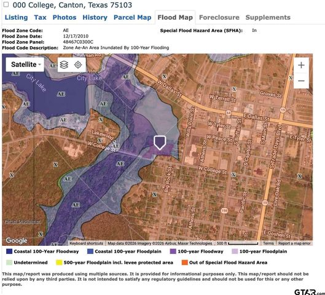Image resolution: width=325 pixels, height=295 pixels.
Task: Zoom in with the plus button
Action: click(301, 65)
